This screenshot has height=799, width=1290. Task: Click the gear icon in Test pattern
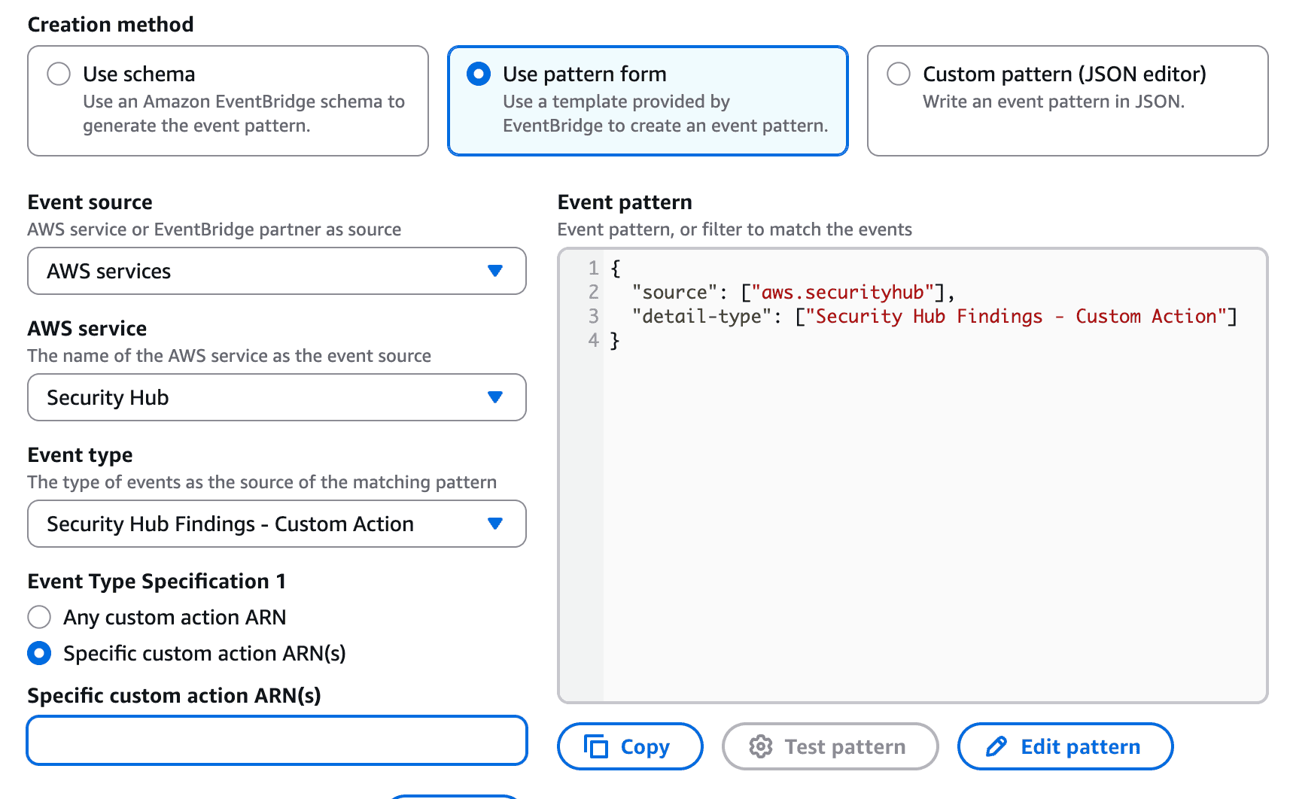(x=761, y=746)
